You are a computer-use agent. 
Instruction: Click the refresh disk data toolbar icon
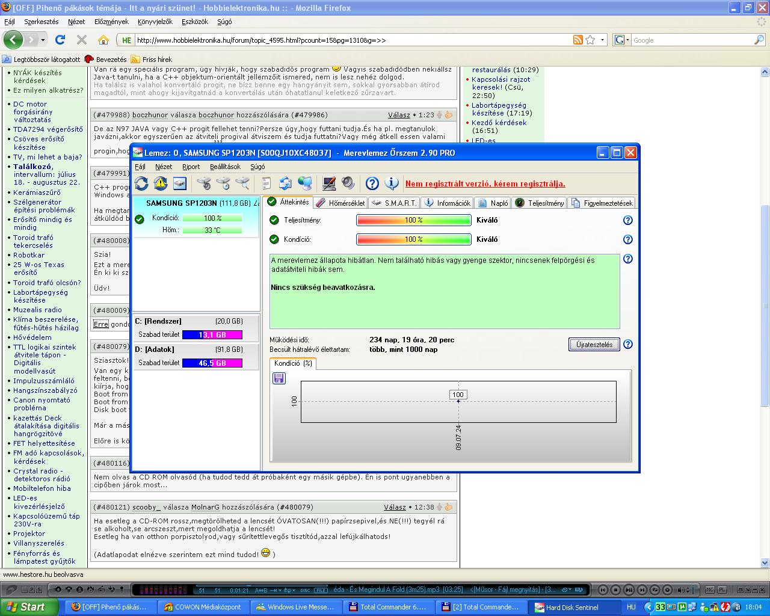coord(141,183)
